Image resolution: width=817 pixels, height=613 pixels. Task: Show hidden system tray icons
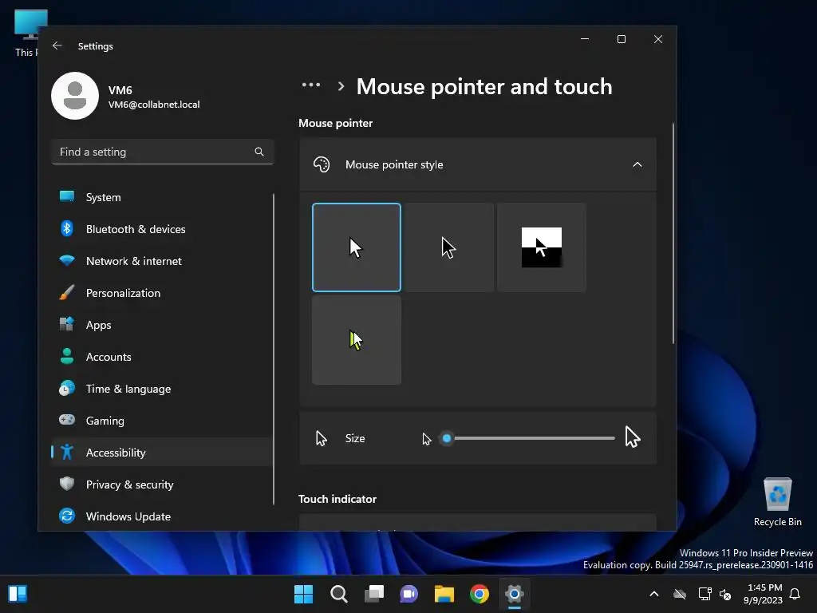[x=654, y=594]
